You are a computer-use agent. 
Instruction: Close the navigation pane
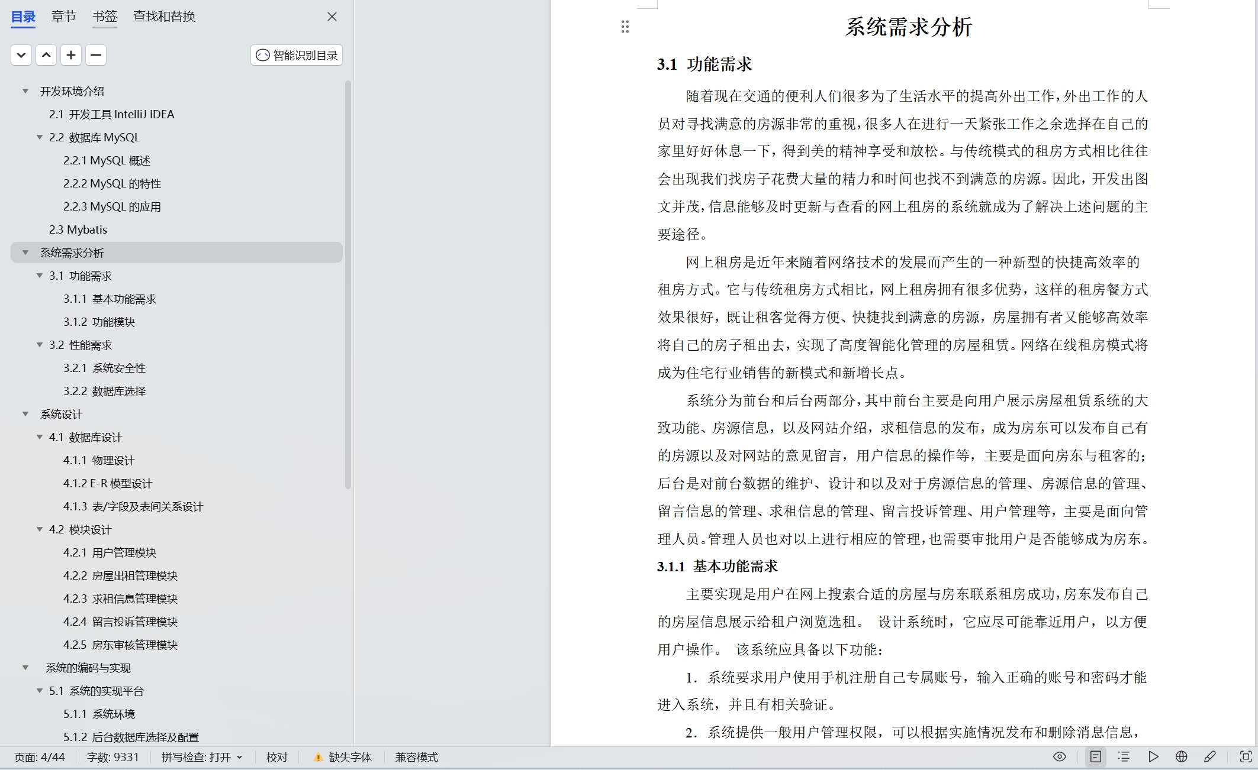[332, 17]
